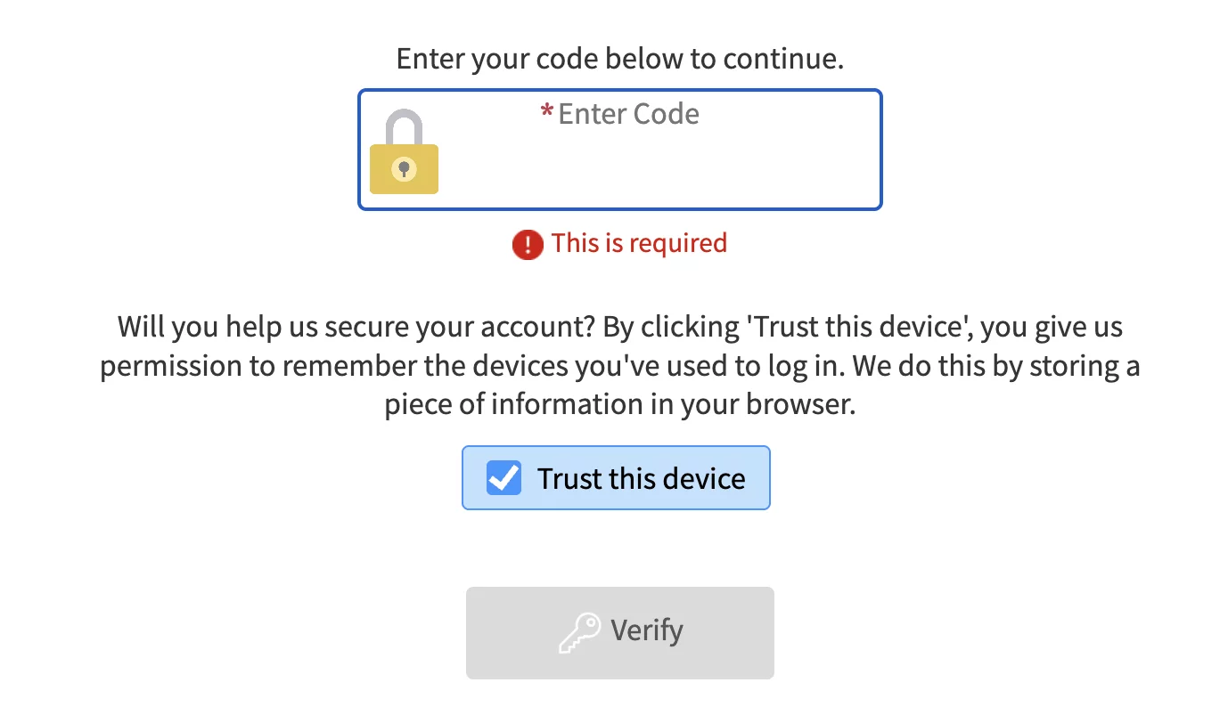Uncheck the blue Trust this device checkbox
This screenshot has width=1228, height=707.
coord(503,478)
